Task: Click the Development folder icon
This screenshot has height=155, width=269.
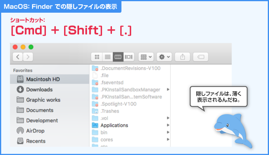Action: point(20,120)
